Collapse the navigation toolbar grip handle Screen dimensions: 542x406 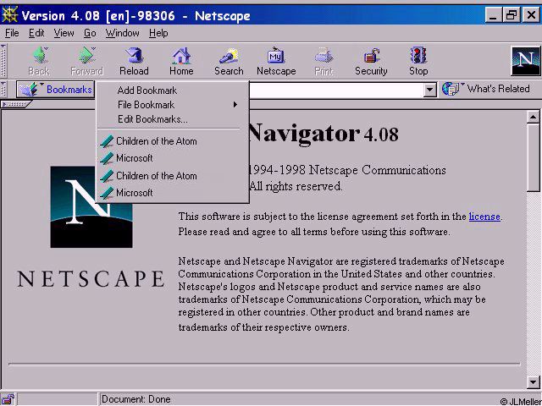click(x=3, y=61)
